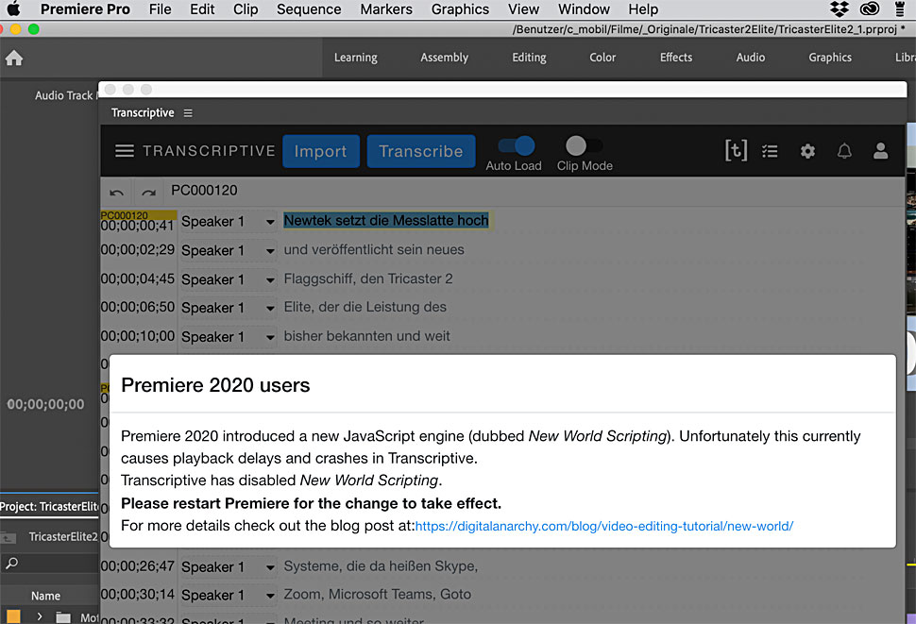View notifications via the bell icon

pyautogui.click(x=844, y=151)
